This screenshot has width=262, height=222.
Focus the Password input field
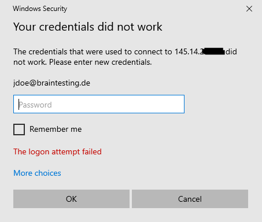pos(99,104)
